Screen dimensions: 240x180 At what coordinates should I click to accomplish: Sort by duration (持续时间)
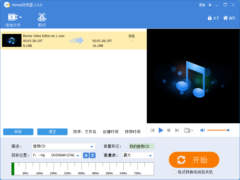tap(133, 132)
